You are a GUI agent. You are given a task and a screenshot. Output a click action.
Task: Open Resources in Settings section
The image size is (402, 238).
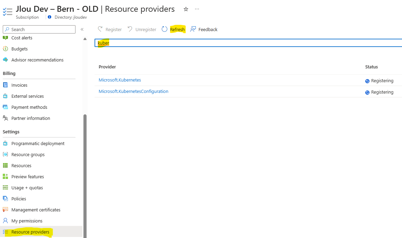click(21, 165)
